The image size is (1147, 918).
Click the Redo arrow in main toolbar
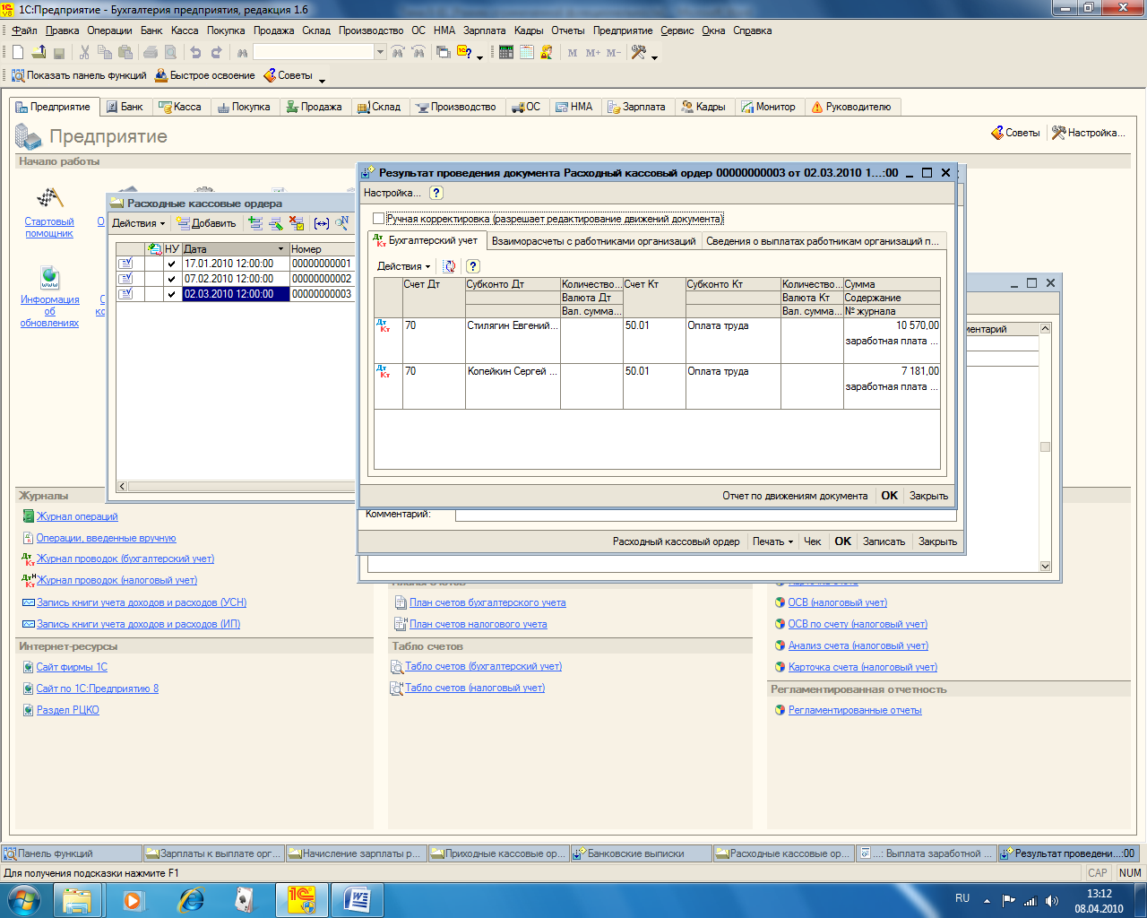pos(217,53)
